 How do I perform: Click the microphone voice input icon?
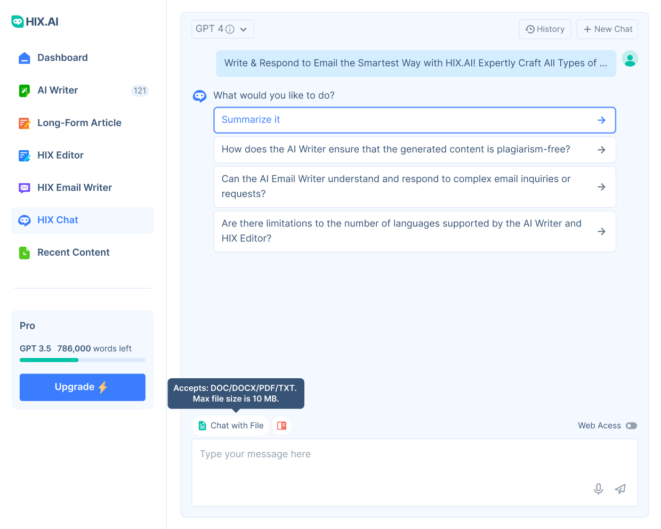tap(599, 489)
